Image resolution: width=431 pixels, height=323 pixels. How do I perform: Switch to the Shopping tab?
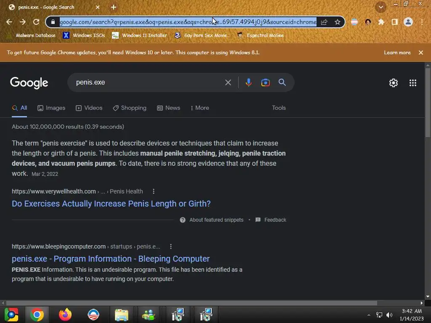[130, 108]
